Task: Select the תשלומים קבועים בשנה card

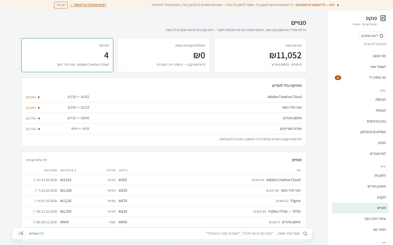Action: [x=164, y=55]
